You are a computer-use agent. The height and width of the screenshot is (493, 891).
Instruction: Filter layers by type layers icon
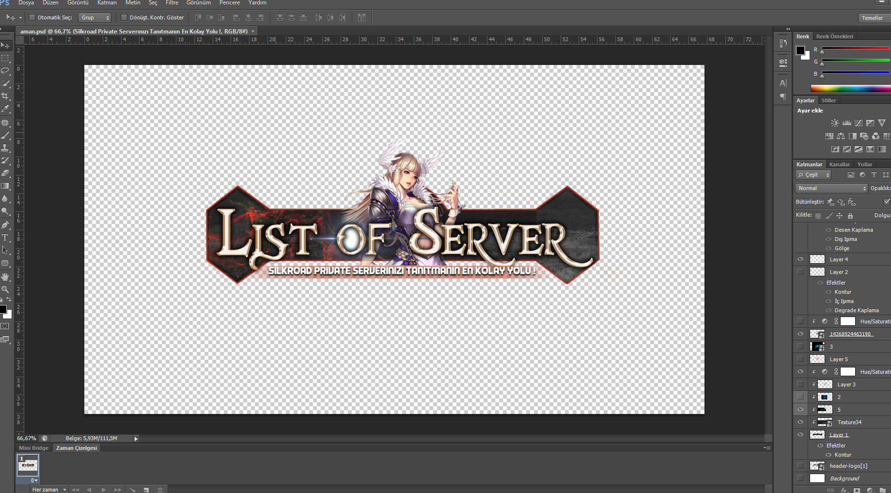point(874,175)
